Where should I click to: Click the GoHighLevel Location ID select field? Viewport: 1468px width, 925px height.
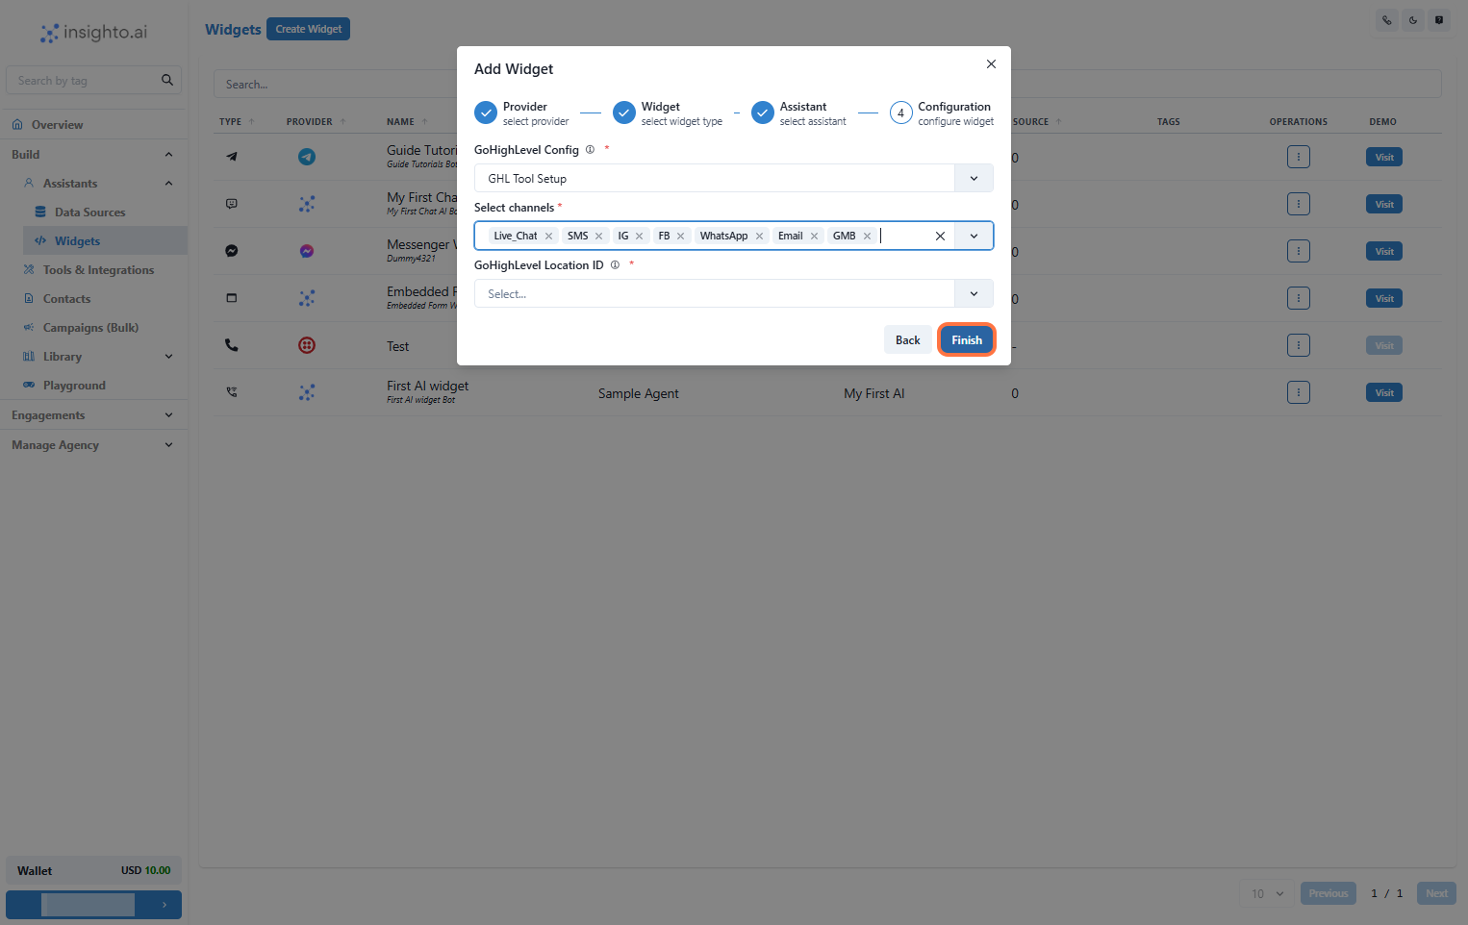733,293
